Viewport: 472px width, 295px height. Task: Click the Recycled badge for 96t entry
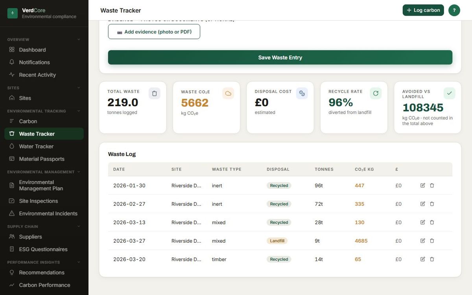click(x=279, y=185)
